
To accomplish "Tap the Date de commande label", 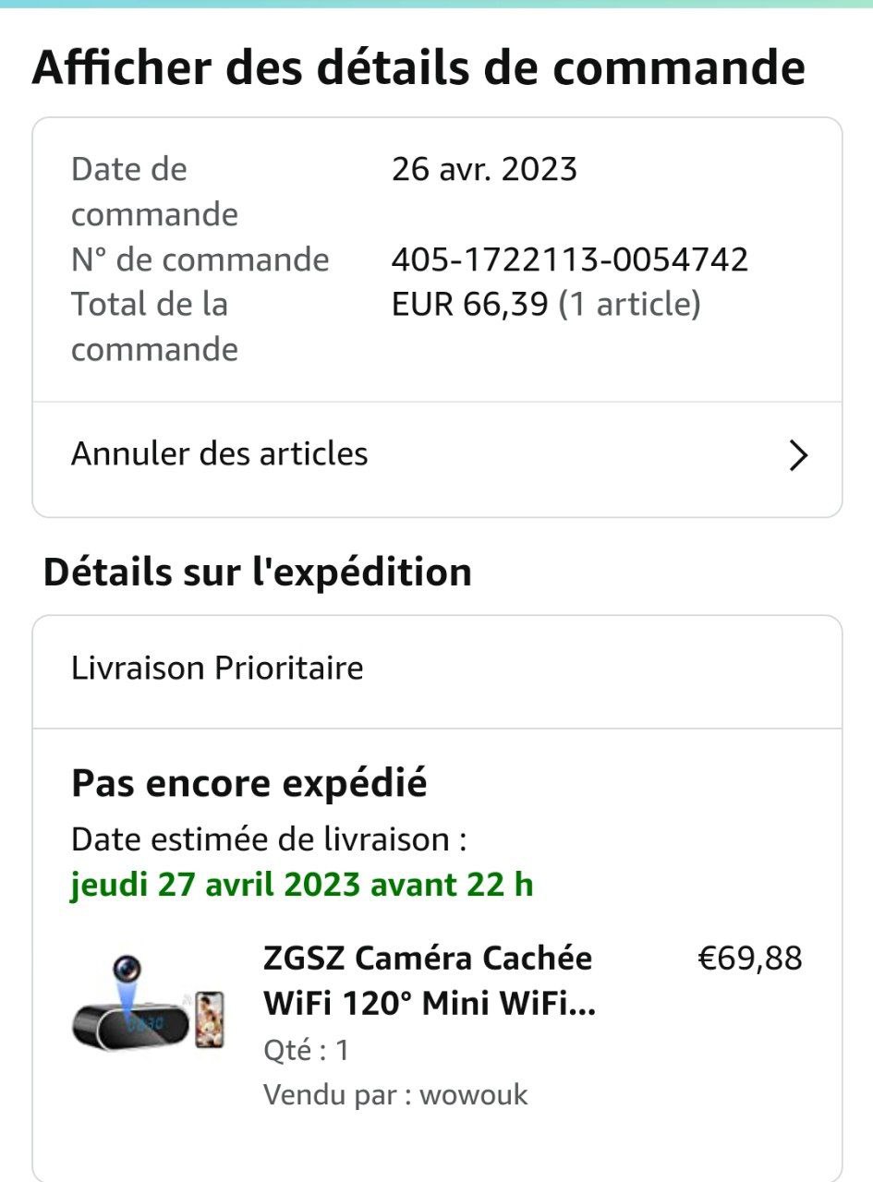I will pos(154,192).
